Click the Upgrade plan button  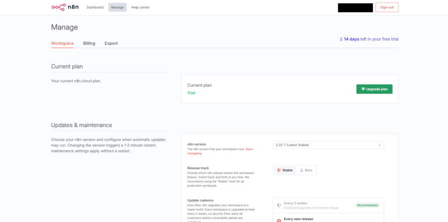point(374,89)
